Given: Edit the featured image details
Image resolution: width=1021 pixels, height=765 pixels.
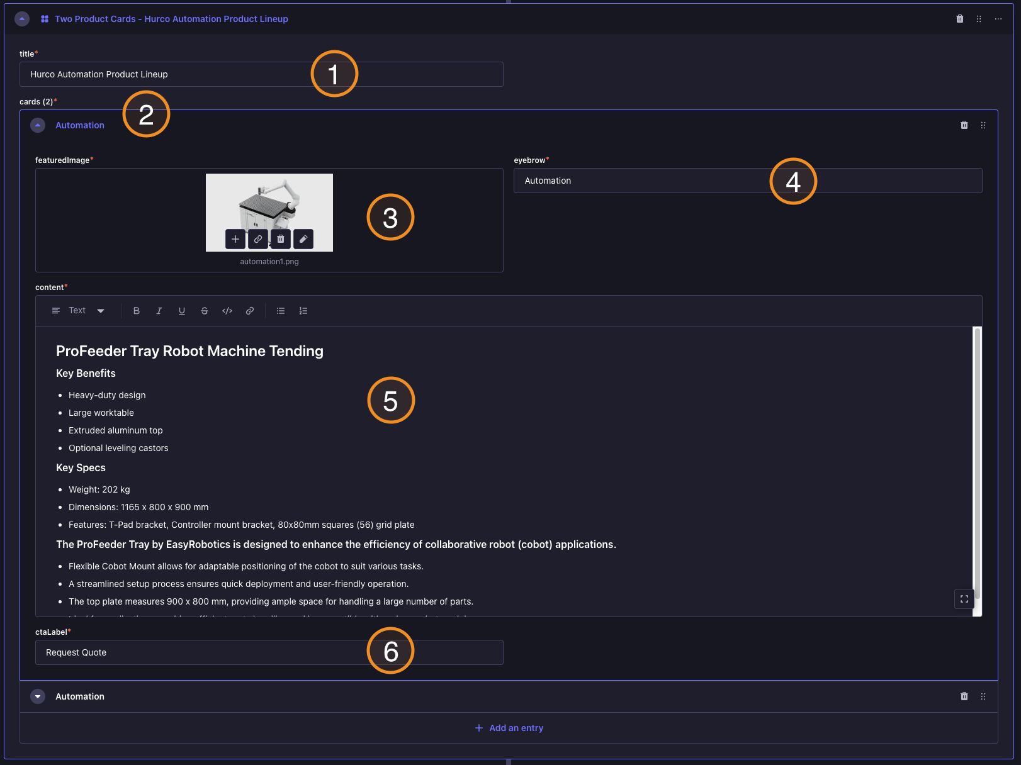Looking at the screenshot, I should point(303,239).
